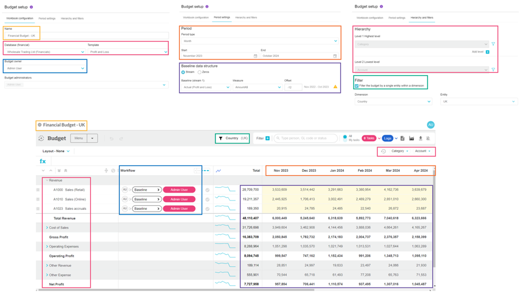Open Hierarchy and filters tab in left panel
This screenshot has height=294, width=520.
pyautogui.click(x=72, y=18)
